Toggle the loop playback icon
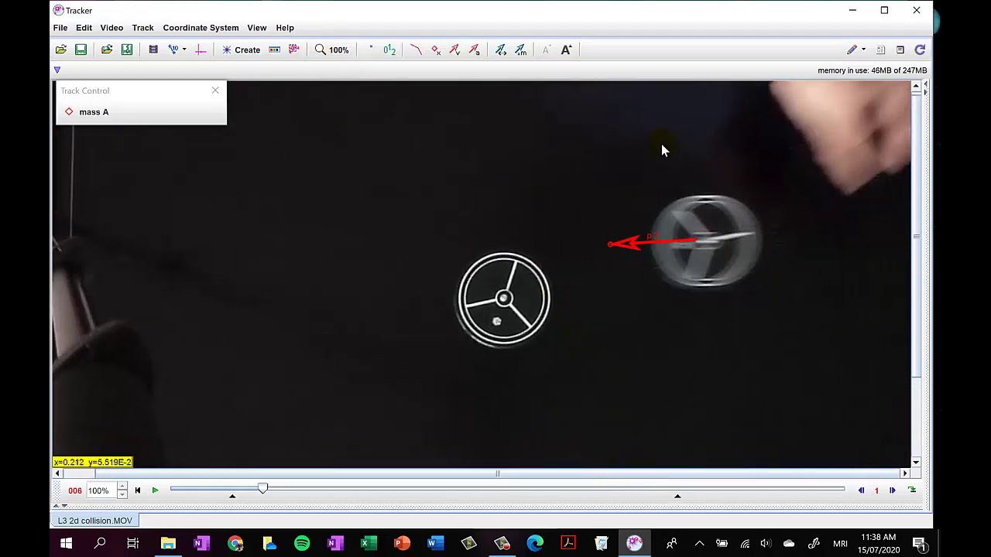Screen dimensions: 991x557 click(911, 490)
